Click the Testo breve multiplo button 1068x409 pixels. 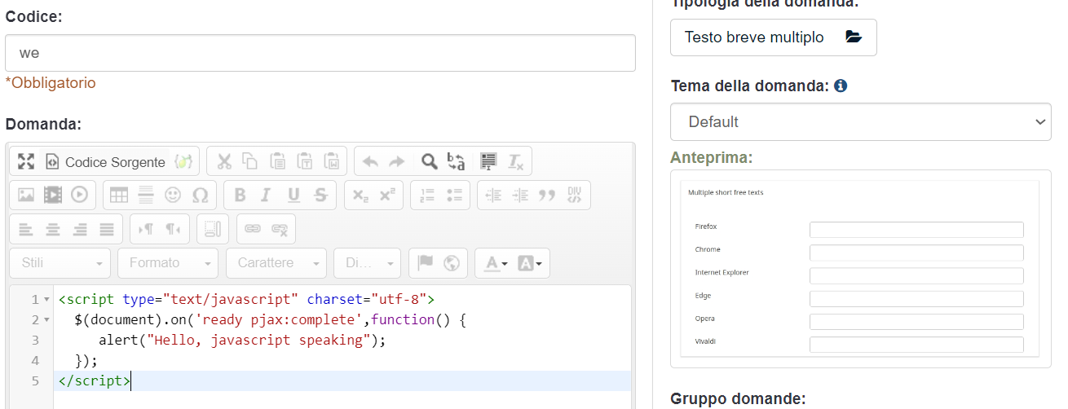[773, 37]
